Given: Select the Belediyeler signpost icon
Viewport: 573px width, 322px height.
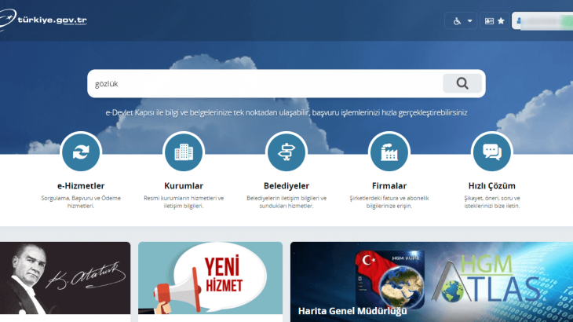Looking at the screenshot, I should pyautogui.click(x=286, y=152).
